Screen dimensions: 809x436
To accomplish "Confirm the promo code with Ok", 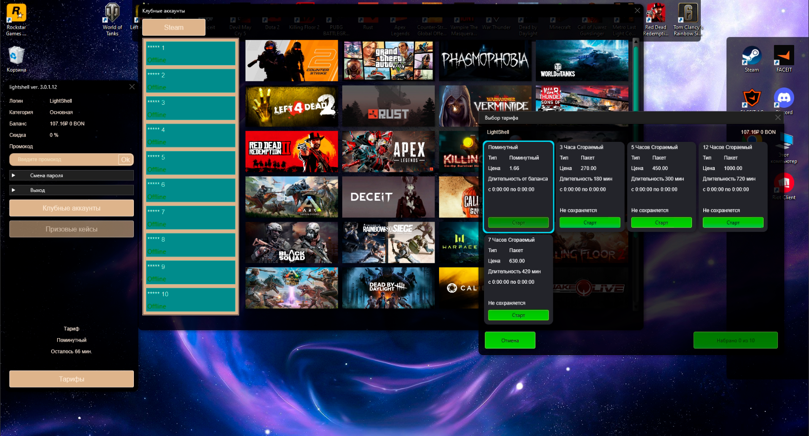I will tap(125, 160).
